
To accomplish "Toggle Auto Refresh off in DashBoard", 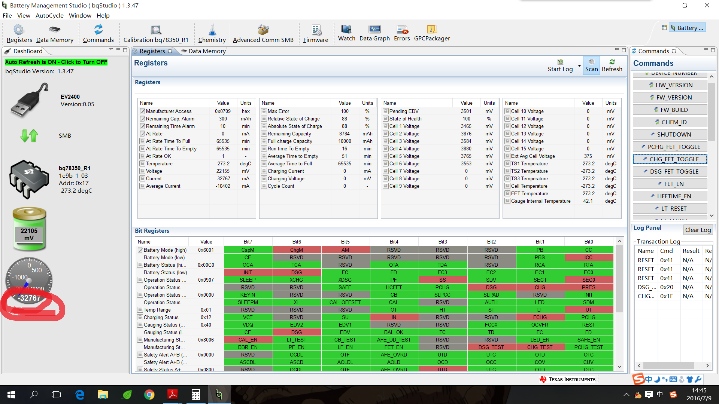I will (x=56, y=62).
